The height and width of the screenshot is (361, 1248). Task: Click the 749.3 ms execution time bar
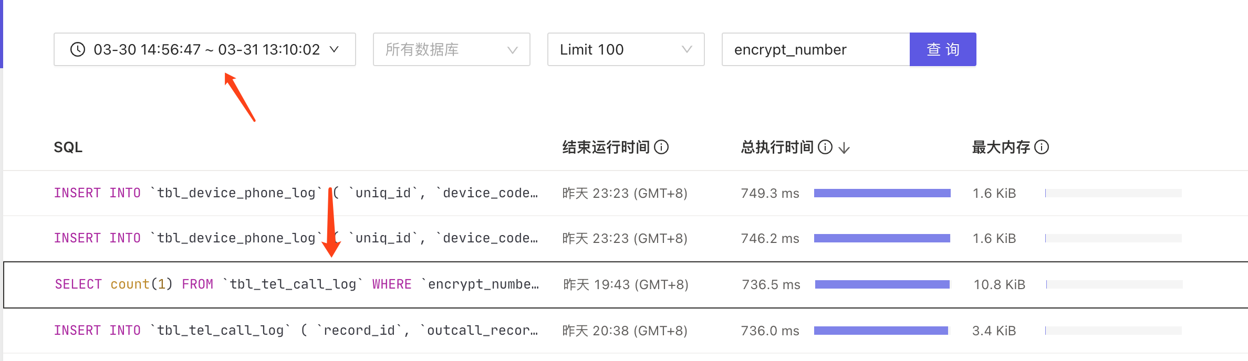[882, 193]
